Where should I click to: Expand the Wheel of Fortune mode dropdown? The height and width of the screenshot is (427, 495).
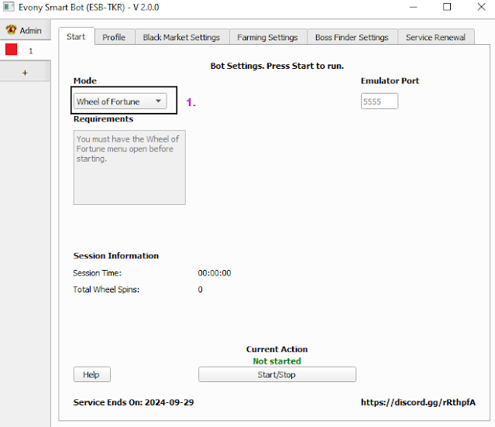(120, 101)
